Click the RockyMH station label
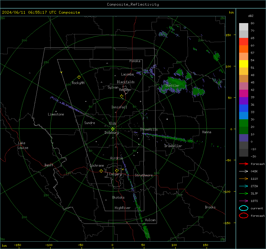 (78, 83)
